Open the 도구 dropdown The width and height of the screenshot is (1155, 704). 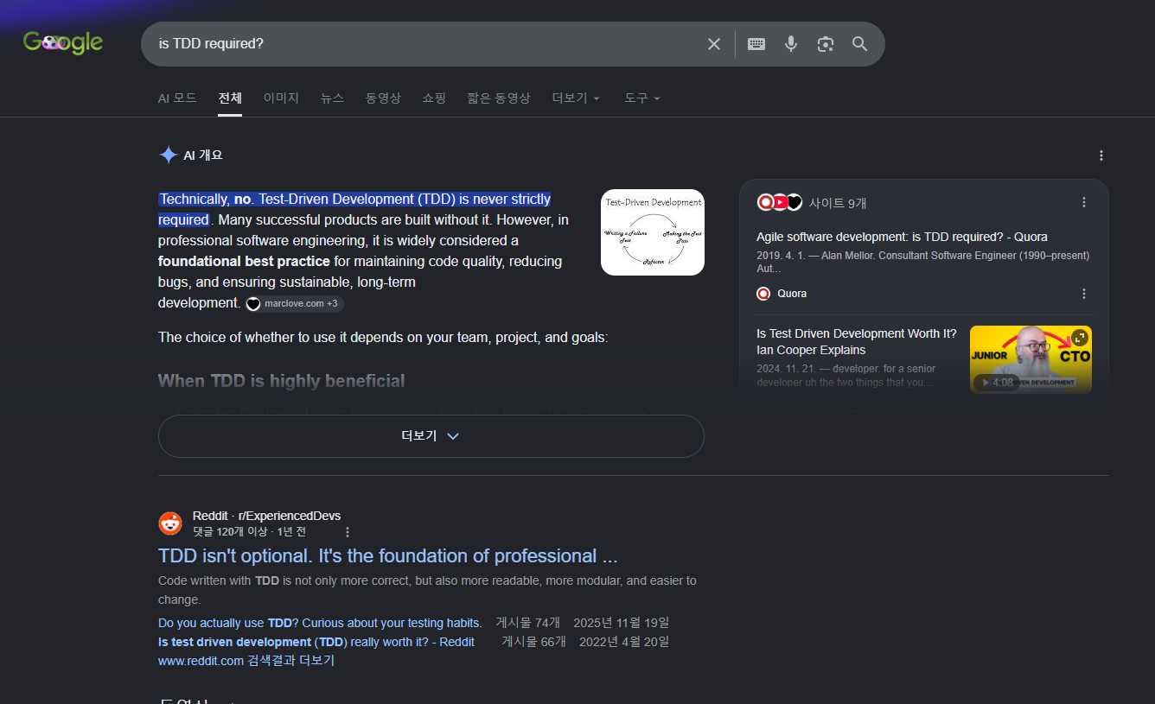tap(641, 98)
